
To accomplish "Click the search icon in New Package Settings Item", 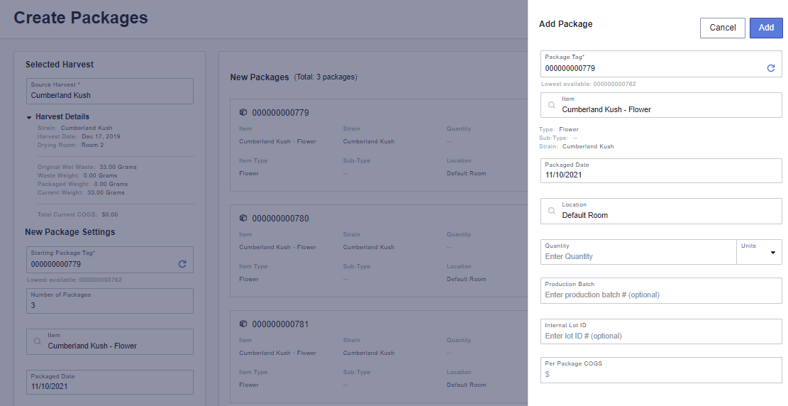I will point(37,341).
